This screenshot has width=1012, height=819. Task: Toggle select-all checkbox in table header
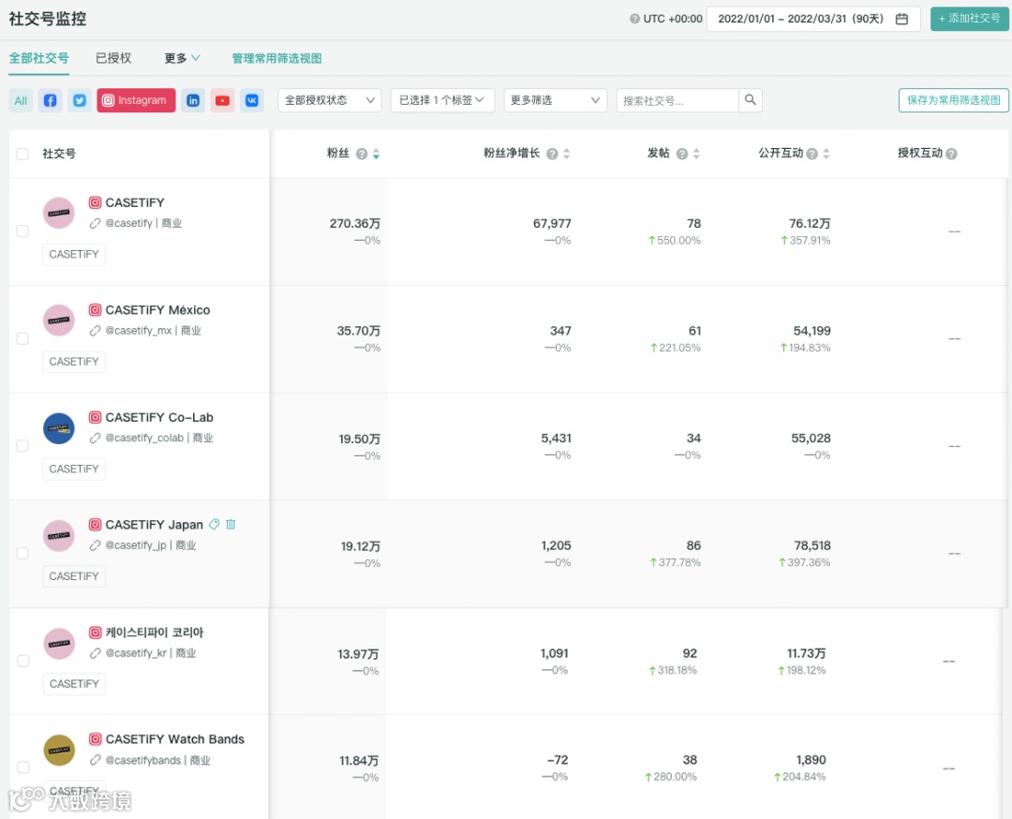[x=22, y=154]
